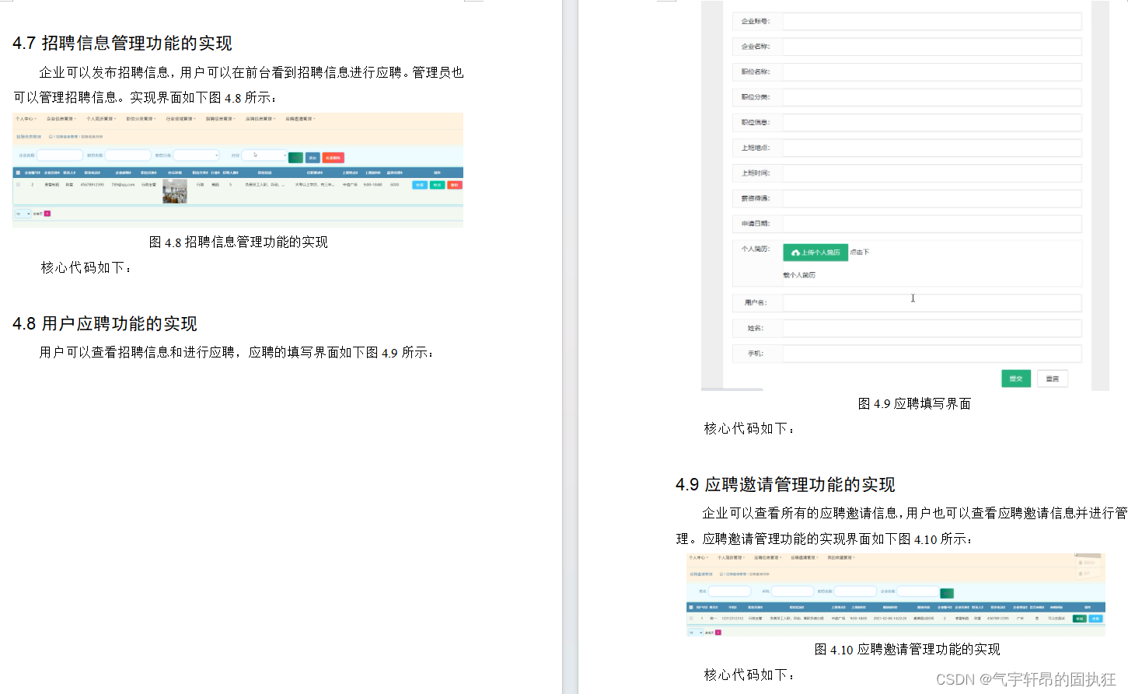Expand 行业 dropdown in figure 4.8
Screen dimensions: 1128x694
click(x=264, y=155)
